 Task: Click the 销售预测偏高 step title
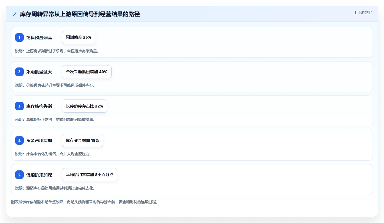coord(39,37)
